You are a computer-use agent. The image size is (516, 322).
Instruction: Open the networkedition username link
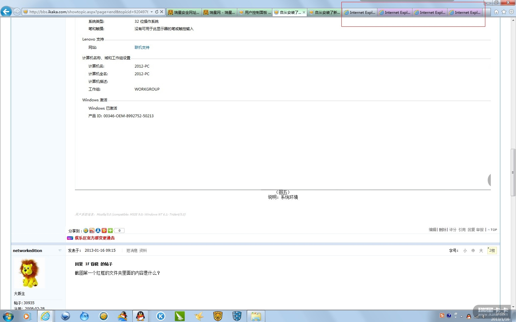(x=27, y=250)
